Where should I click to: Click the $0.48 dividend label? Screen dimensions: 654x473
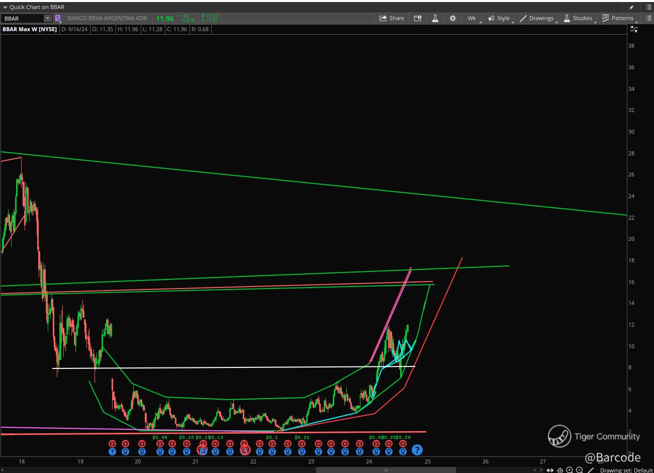[160, 437]
